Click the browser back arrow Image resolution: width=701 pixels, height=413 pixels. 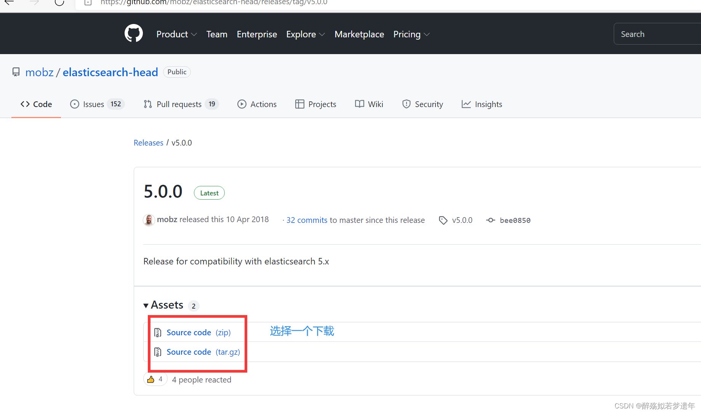9,3
